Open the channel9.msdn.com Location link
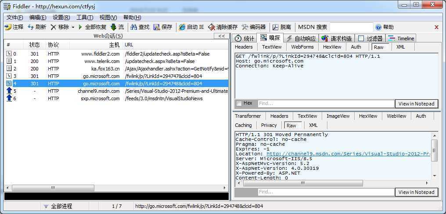Screen dimensions: 446x214 click(x=349, y=154)
